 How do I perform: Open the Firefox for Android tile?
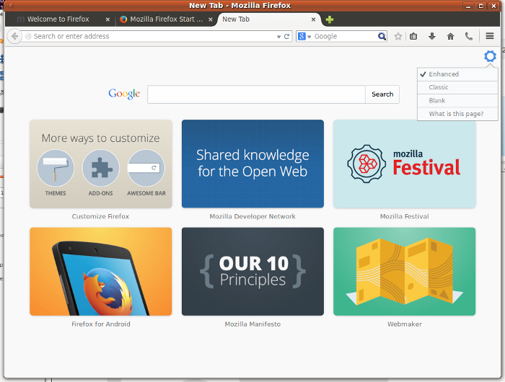coord(101,272)
